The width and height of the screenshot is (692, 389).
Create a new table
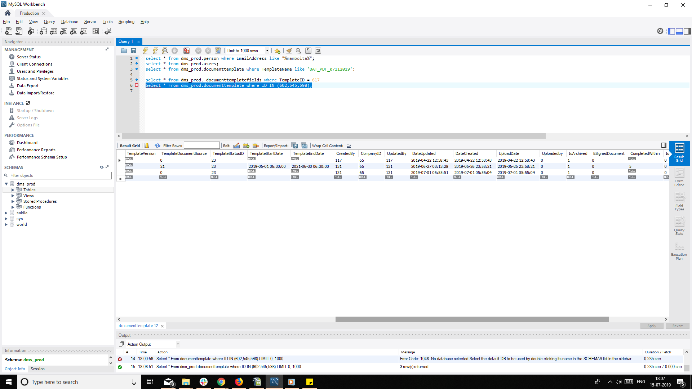[53, 31]
